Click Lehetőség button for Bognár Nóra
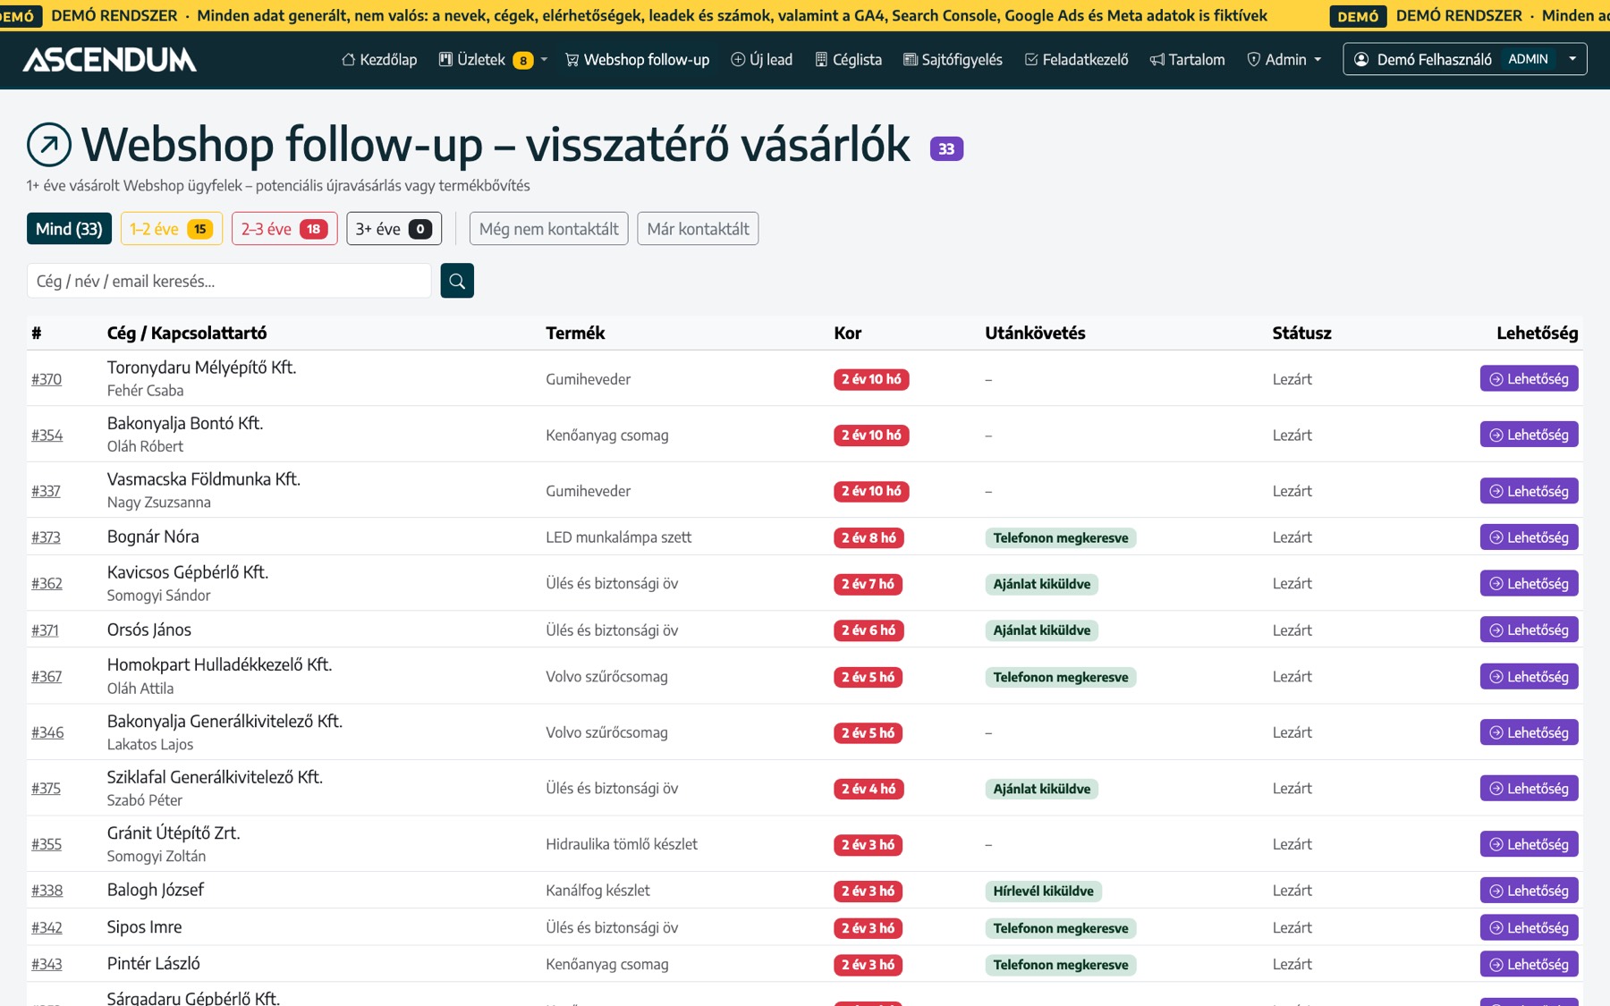1610x1006 pixels. coord(1529,537)
